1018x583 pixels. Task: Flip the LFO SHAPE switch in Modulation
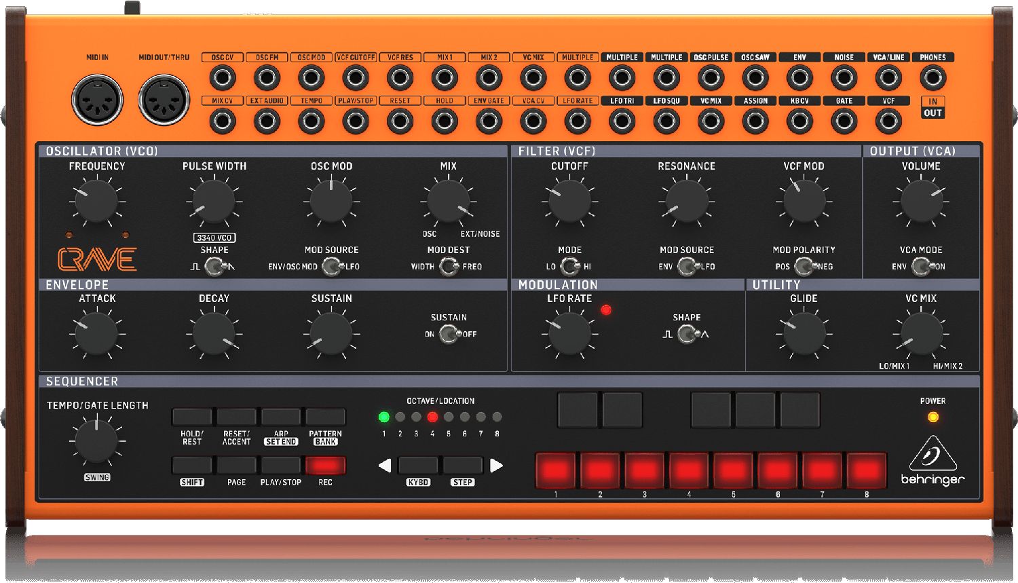point(687,334)
